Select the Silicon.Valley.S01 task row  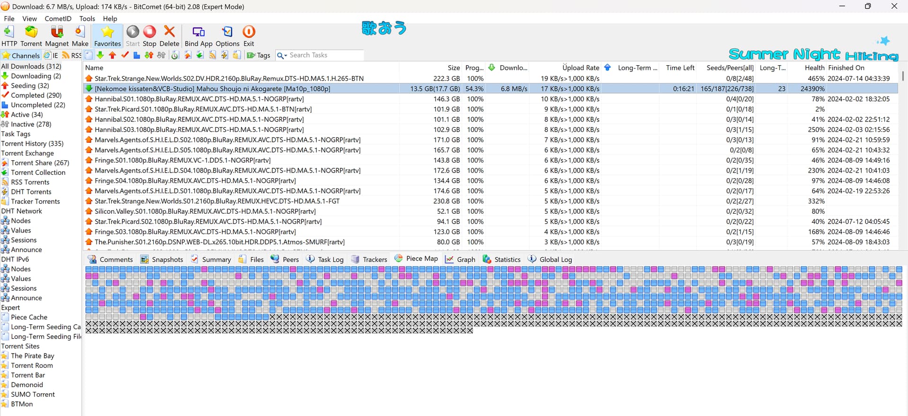pos(490,211)
